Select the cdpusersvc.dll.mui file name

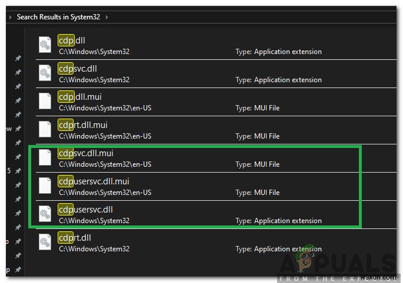click(94, 181)
